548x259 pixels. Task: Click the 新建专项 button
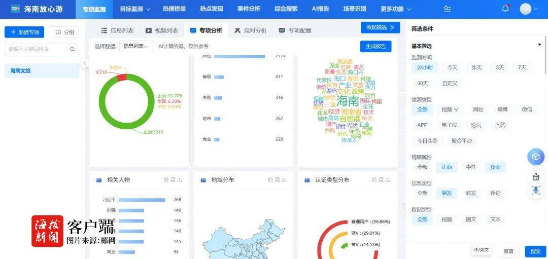click(24, 32)
